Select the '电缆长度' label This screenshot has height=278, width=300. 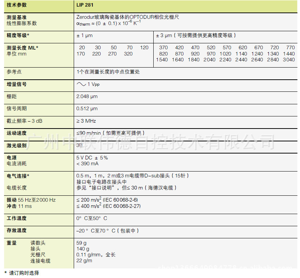click(17, 188)
